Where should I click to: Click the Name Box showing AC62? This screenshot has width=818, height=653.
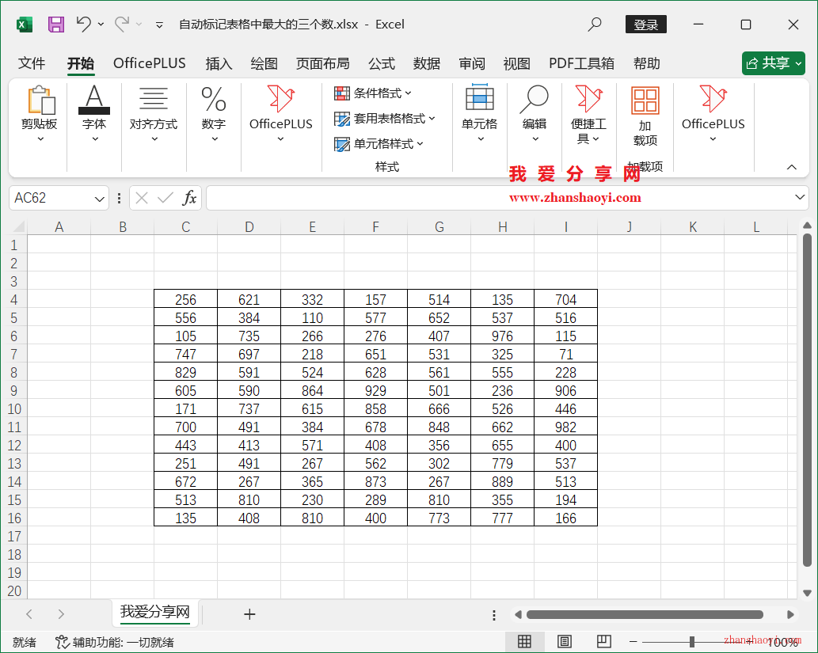[x=51, y=198]
